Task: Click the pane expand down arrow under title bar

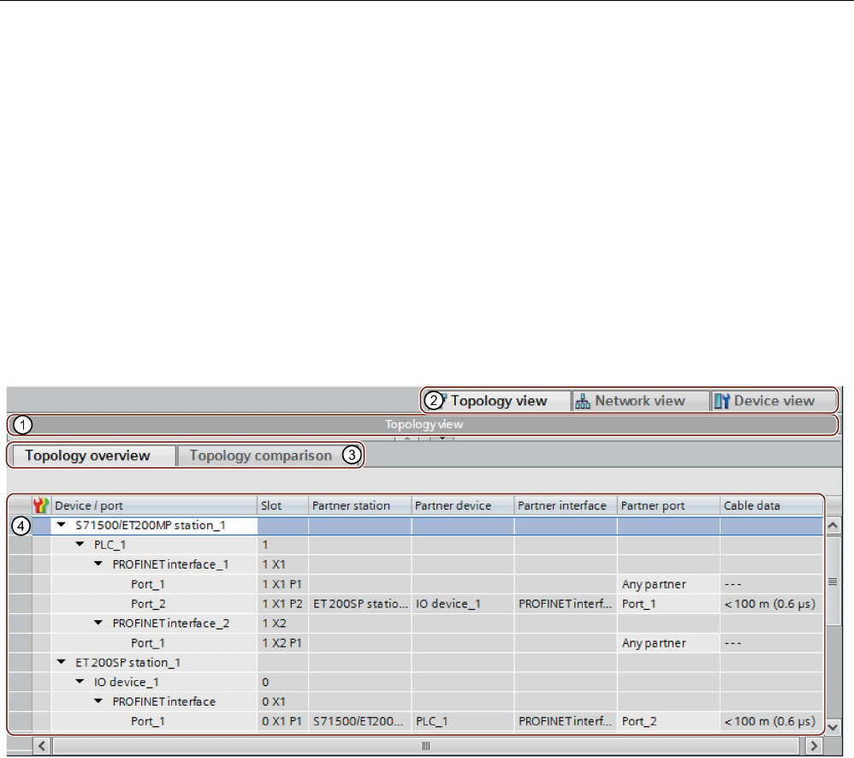Action: coord(442,438)
